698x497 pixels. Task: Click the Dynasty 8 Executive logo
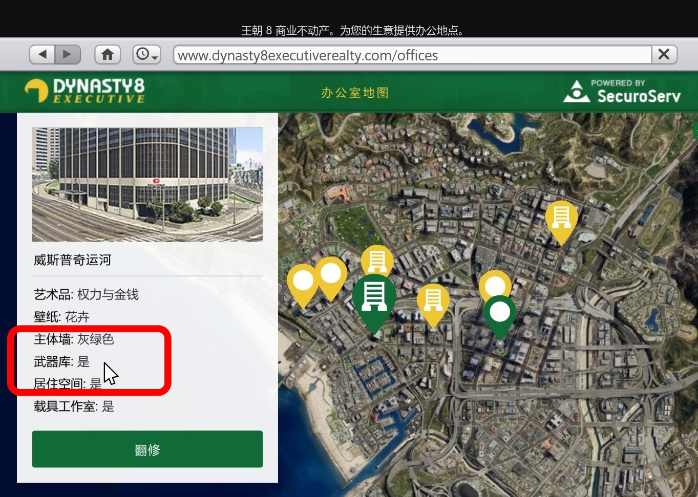[85, 91]
